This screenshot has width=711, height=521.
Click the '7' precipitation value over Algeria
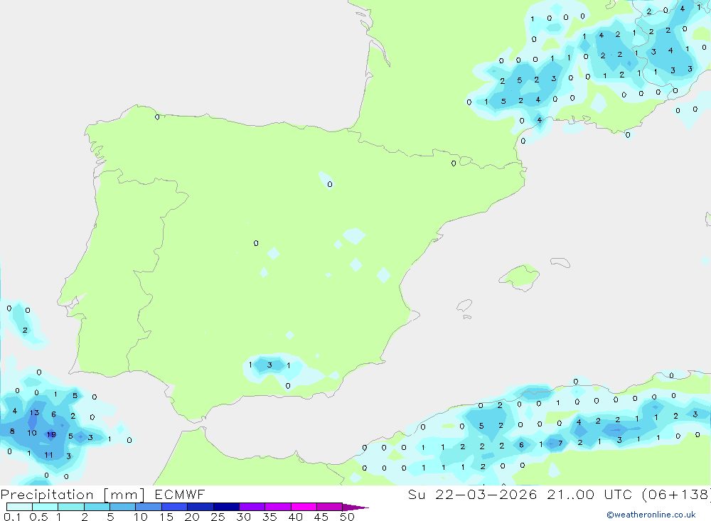560,443
